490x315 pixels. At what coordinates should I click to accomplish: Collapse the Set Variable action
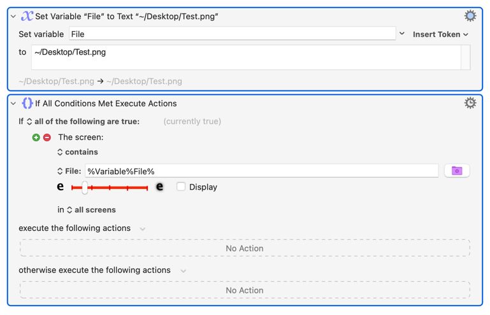13,17
